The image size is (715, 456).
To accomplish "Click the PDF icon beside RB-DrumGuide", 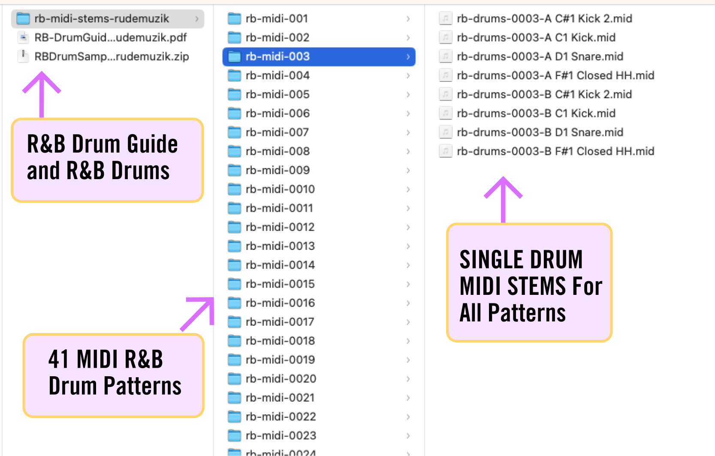I will tap(22, 38).
